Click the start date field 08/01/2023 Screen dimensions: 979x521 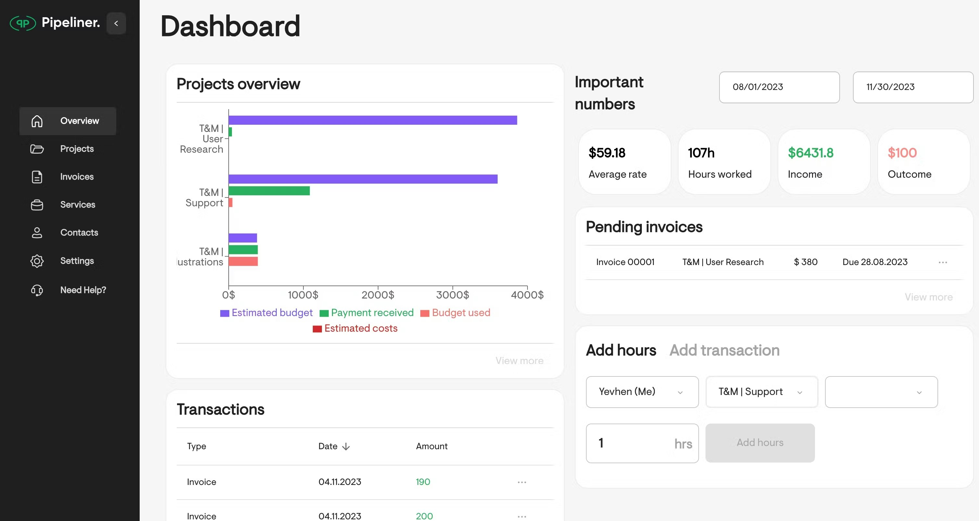[x=779, y=87]
